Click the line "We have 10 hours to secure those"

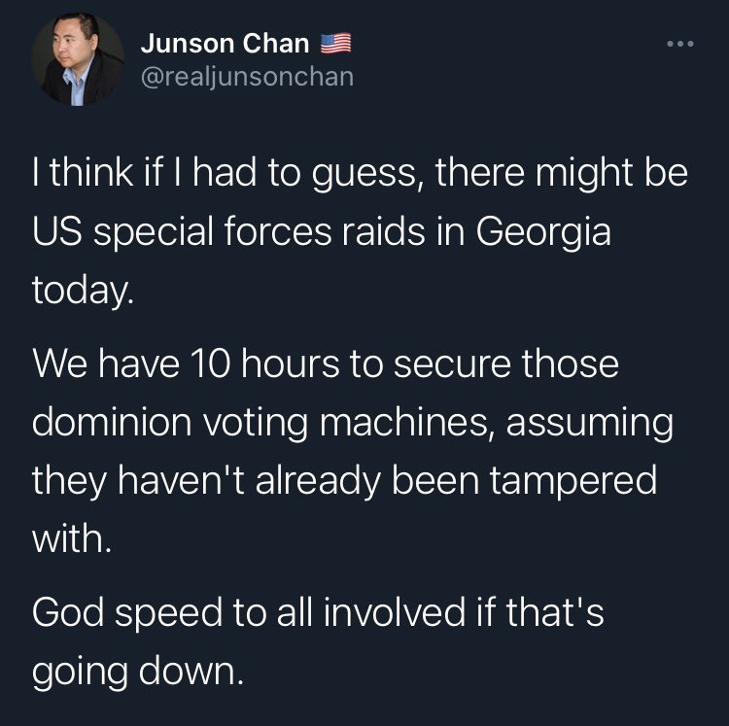[326, 366]
